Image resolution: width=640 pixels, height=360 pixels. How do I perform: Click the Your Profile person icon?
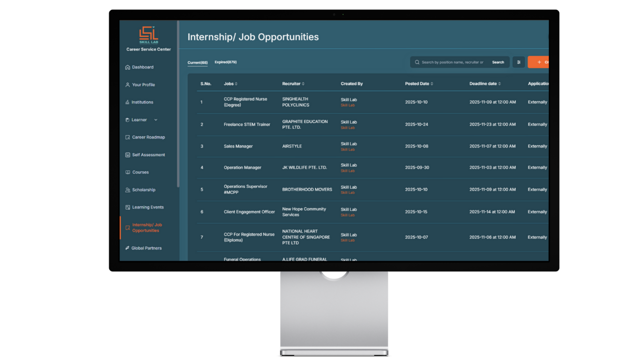pos(127,85)
